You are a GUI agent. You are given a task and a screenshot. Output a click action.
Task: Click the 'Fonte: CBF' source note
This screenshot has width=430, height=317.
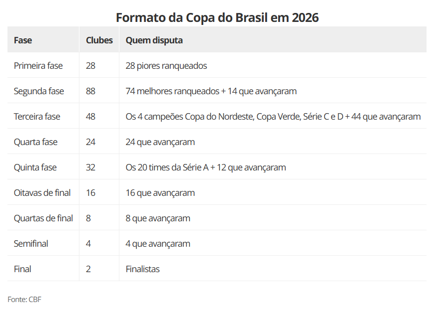(24, 299)
